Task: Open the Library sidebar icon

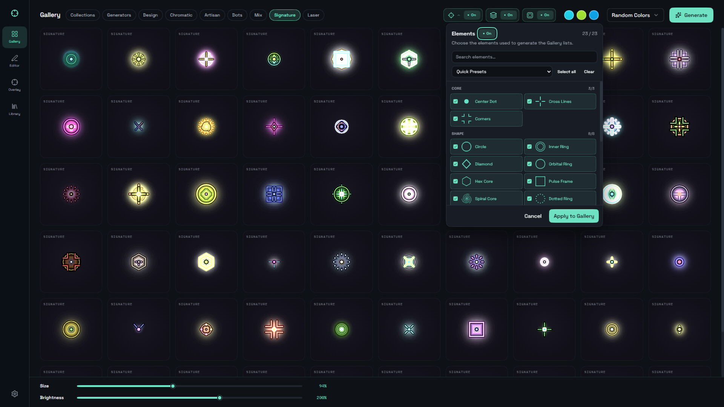Action: coord(14,109)
